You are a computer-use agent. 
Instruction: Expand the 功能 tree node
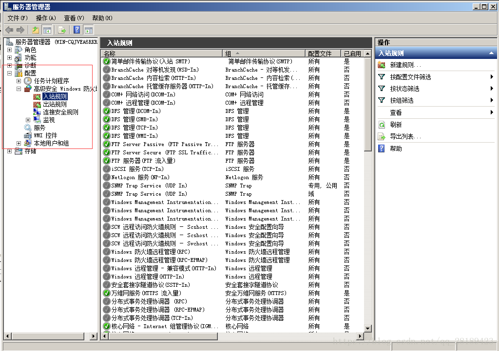click(10, 58)
